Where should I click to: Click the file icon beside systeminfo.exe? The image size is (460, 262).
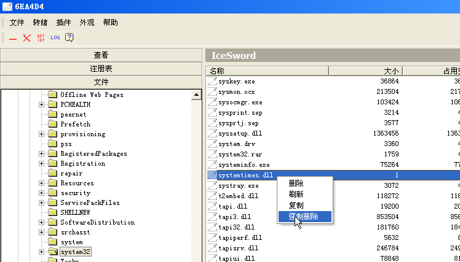212,164
